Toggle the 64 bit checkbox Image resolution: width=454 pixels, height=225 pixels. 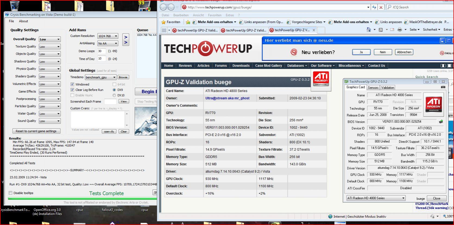point(114,84)
